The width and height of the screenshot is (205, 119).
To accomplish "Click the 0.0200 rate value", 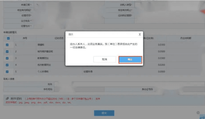I will pos(161,65).
